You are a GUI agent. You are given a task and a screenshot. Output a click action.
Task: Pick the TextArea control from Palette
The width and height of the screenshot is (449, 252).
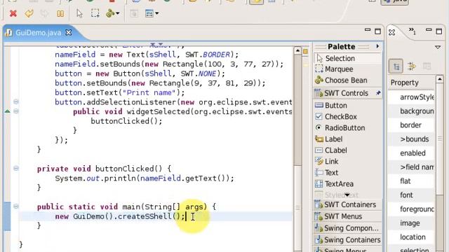348,183
